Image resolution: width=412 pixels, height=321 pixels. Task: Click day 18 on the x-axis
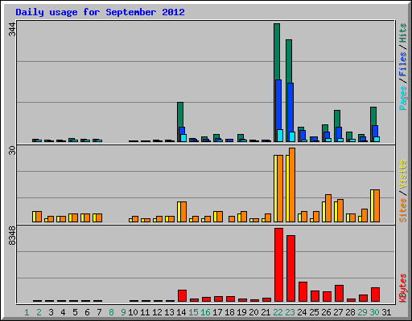coord(229,312)
